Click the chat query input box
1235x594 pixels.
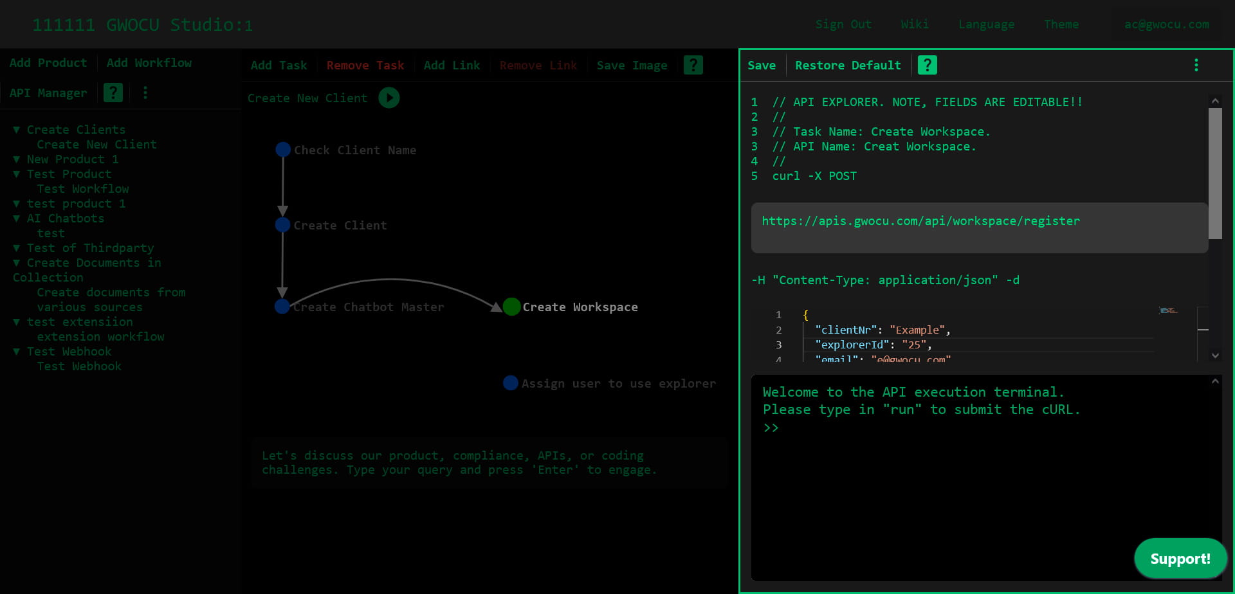(489, 463)
